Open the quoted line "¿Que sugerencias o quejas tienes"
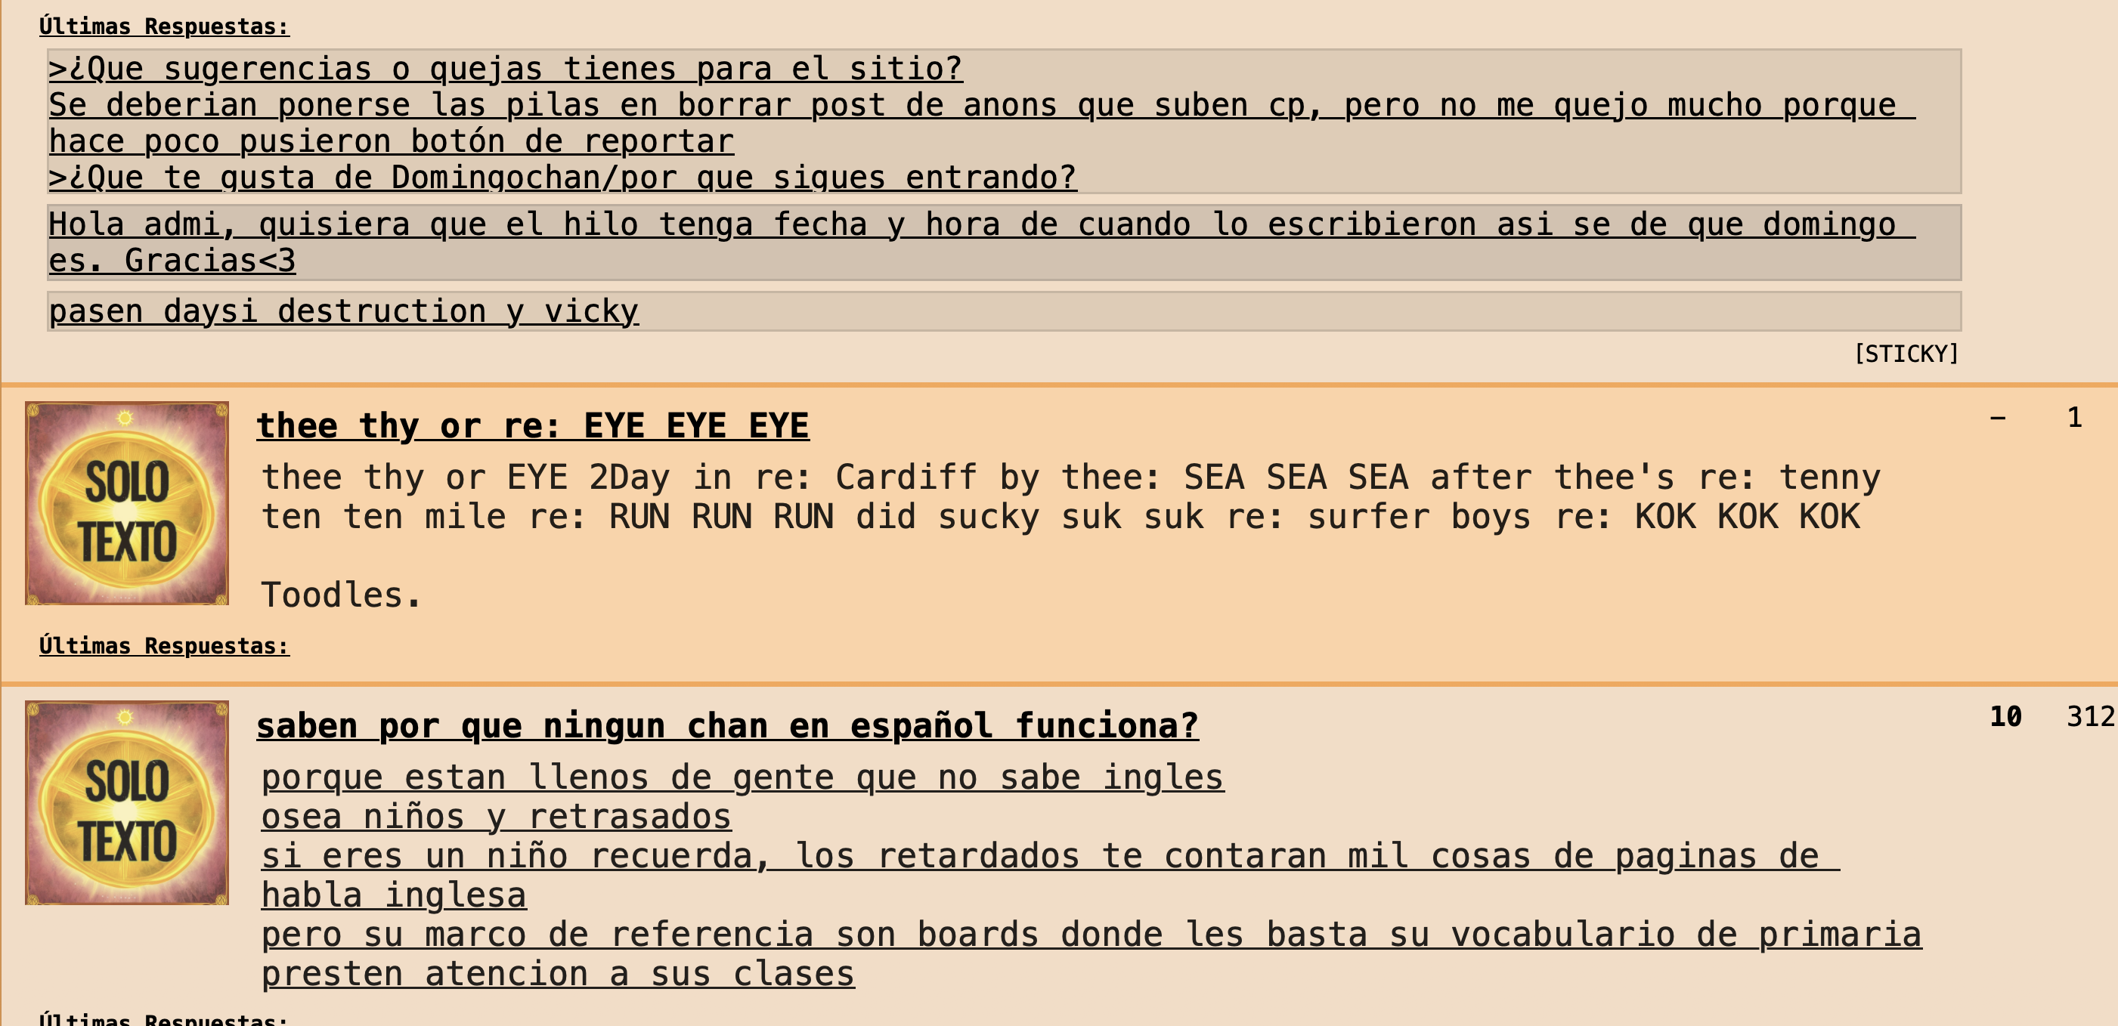 [x=505, y=68]
